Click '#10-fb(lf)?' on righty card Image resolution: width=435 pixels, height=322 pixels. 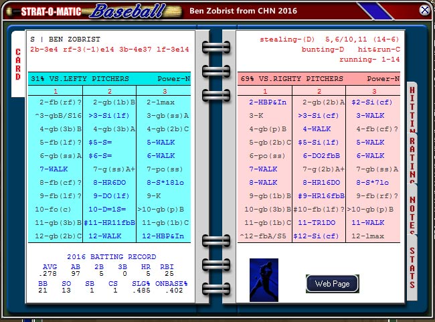pyautogui.click(x=319, y=210)
